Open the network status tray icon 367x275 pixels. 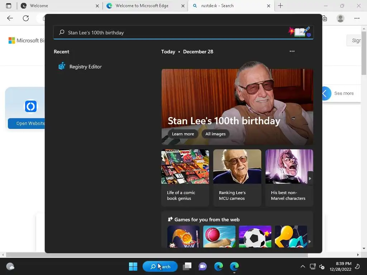click(x=313, y=266)
